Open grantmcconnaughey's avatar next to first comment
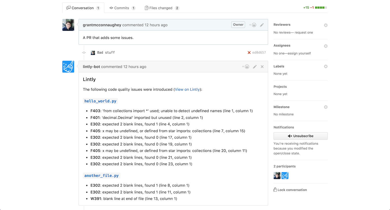This screenshot has width=390, height=210. coord(68,25)
